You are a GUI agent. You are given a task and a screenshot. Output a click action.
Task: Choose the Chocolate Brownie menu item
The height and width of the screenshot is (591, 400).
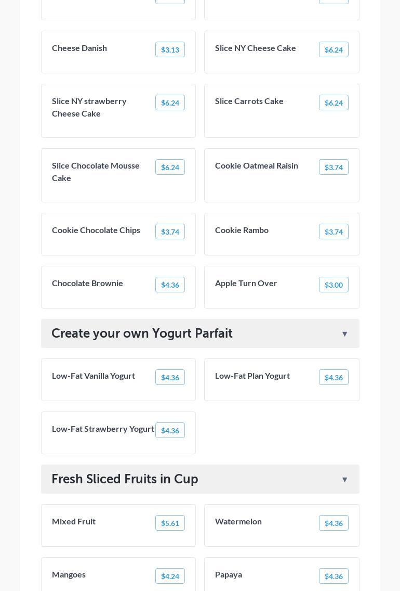coord(87,283)
